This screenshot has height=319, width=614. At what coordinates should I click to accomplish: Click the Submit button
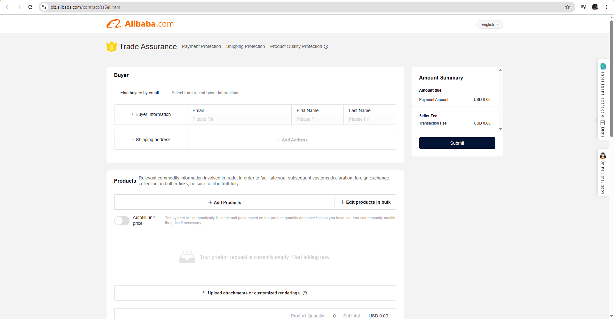[x=457, y=143]
